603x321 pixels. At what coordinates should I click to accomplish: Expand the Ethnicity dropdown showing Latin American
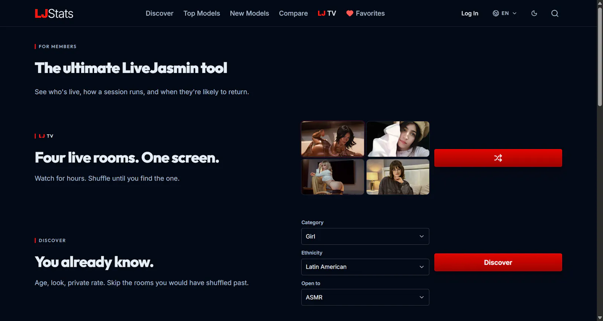point(365,267)
